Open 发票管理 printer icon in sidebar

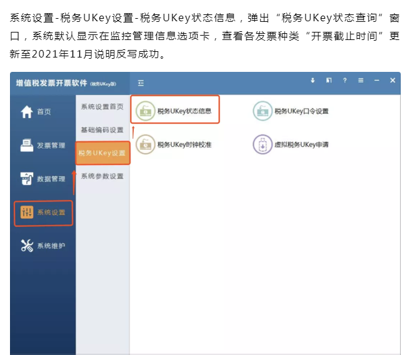pos(26,145)
